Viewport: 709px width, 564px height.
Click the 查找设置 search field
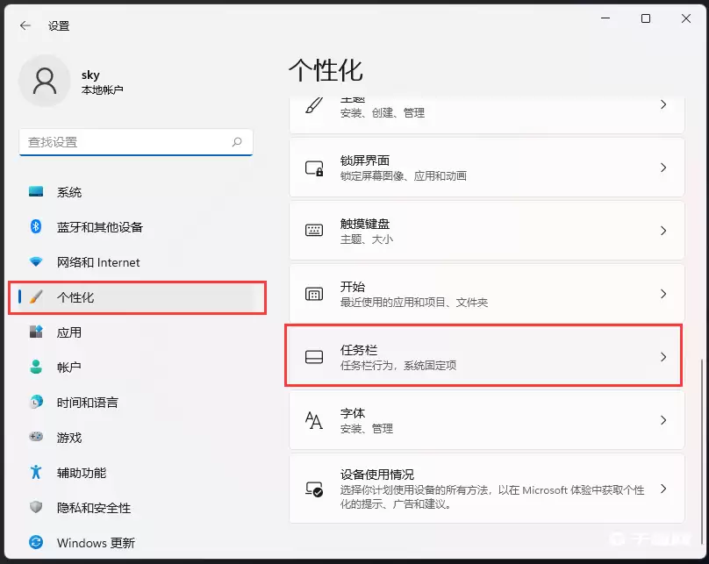coord(136,142)
